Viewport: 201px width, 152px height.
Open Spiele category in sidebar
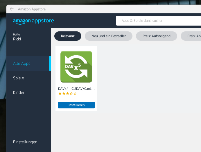28,78
